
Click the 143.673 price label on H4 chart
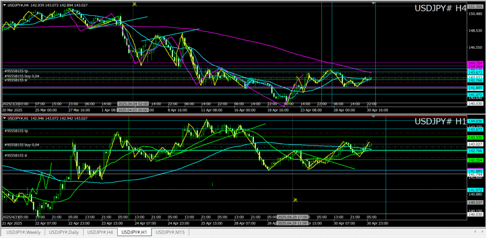pos(475,72)
